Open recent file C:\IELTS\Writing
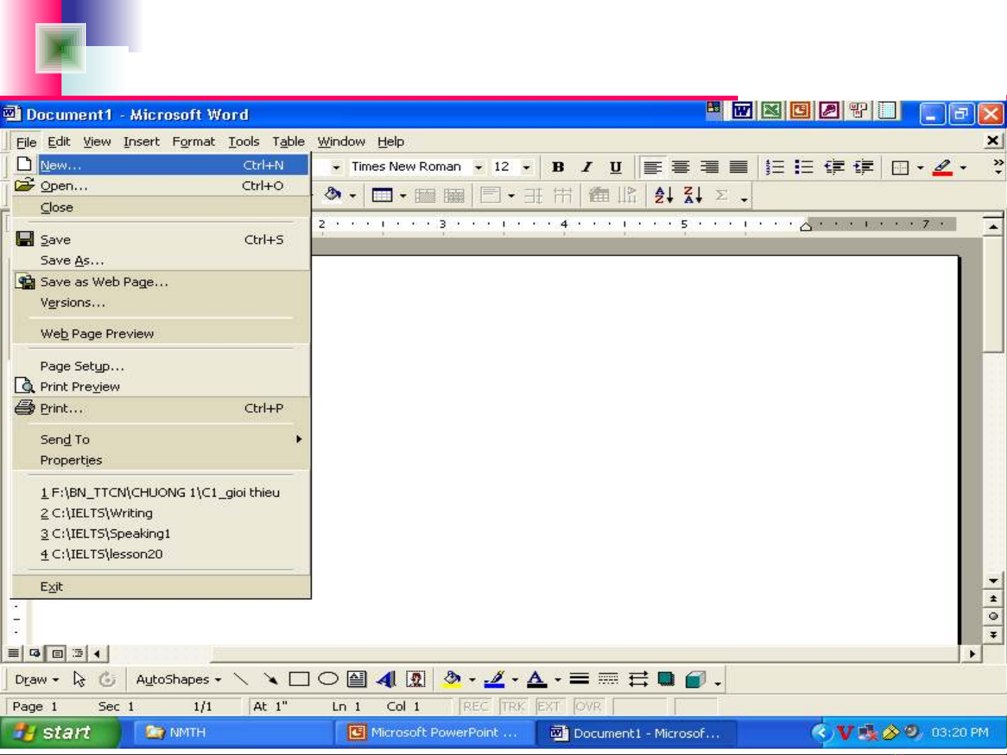The height and width of the screenshot is (755, 1007). pos(102,513)
